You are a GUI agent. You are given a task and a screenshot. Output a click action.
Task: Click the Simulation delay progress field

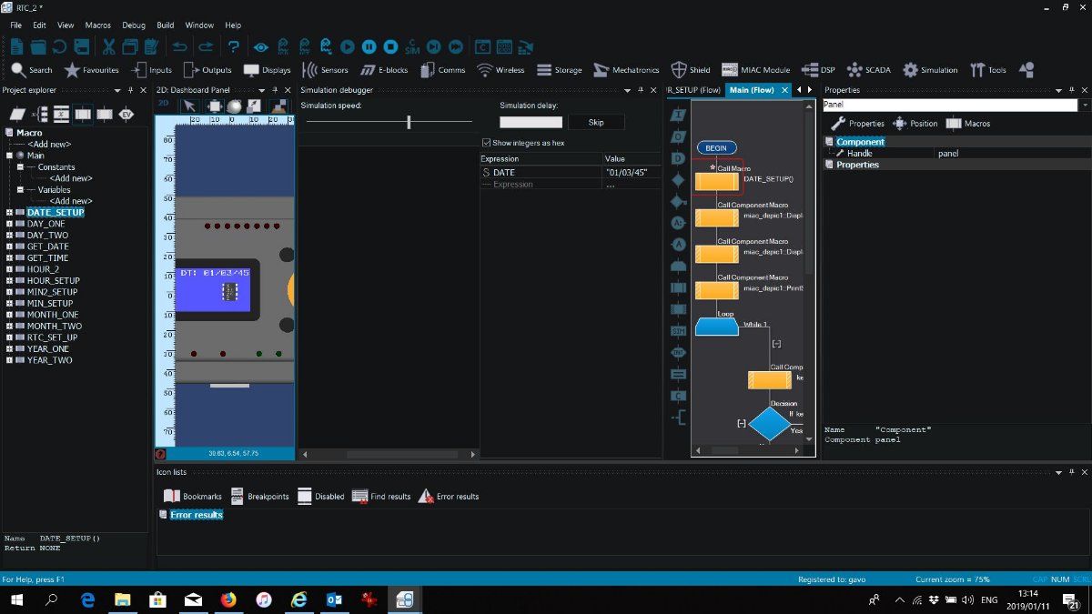[531, 122]
